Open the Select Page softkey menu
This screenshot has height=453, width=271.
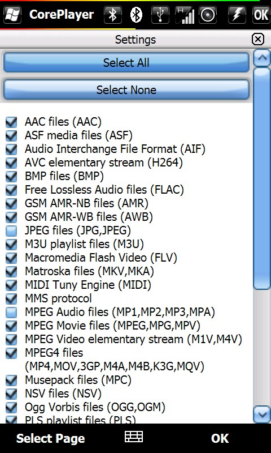pos(51,438)
